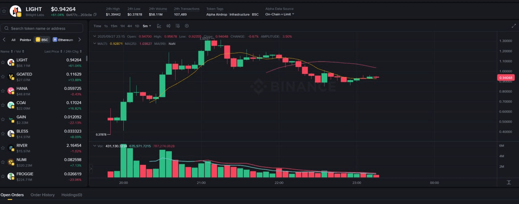Open COAI token at 0.17024
Image resolution: width=519 pixels, height=204 pixels.
44,105
